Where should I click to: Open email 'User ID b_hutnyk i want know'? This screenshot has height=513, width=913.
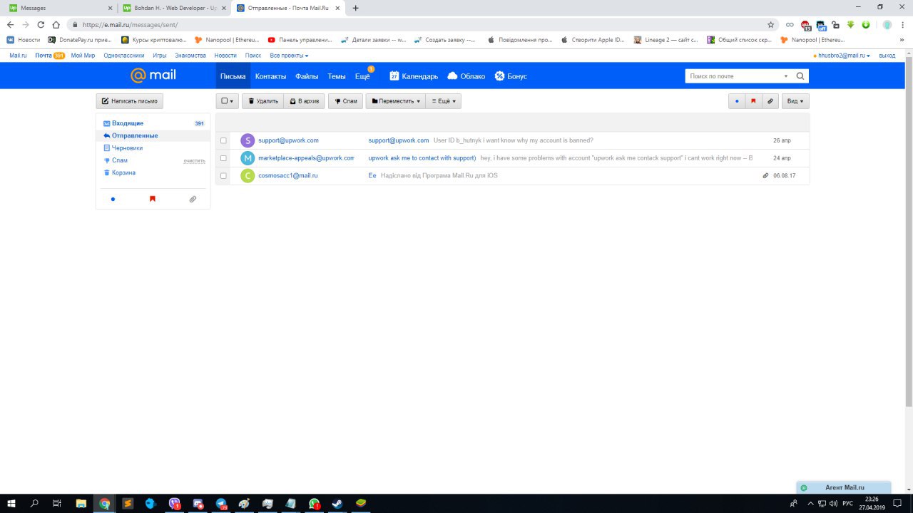pos(513,140)
